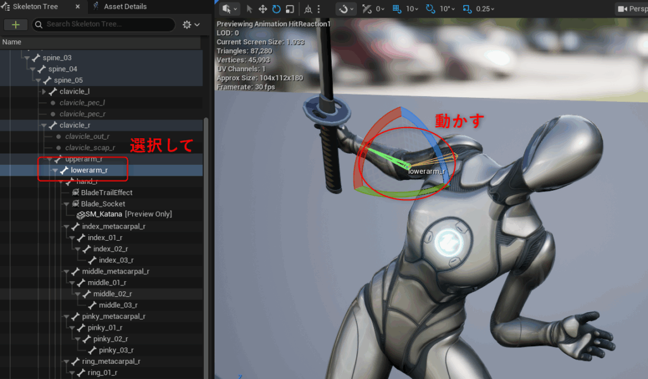Open the Perspective camera view button

pos(631,9)
